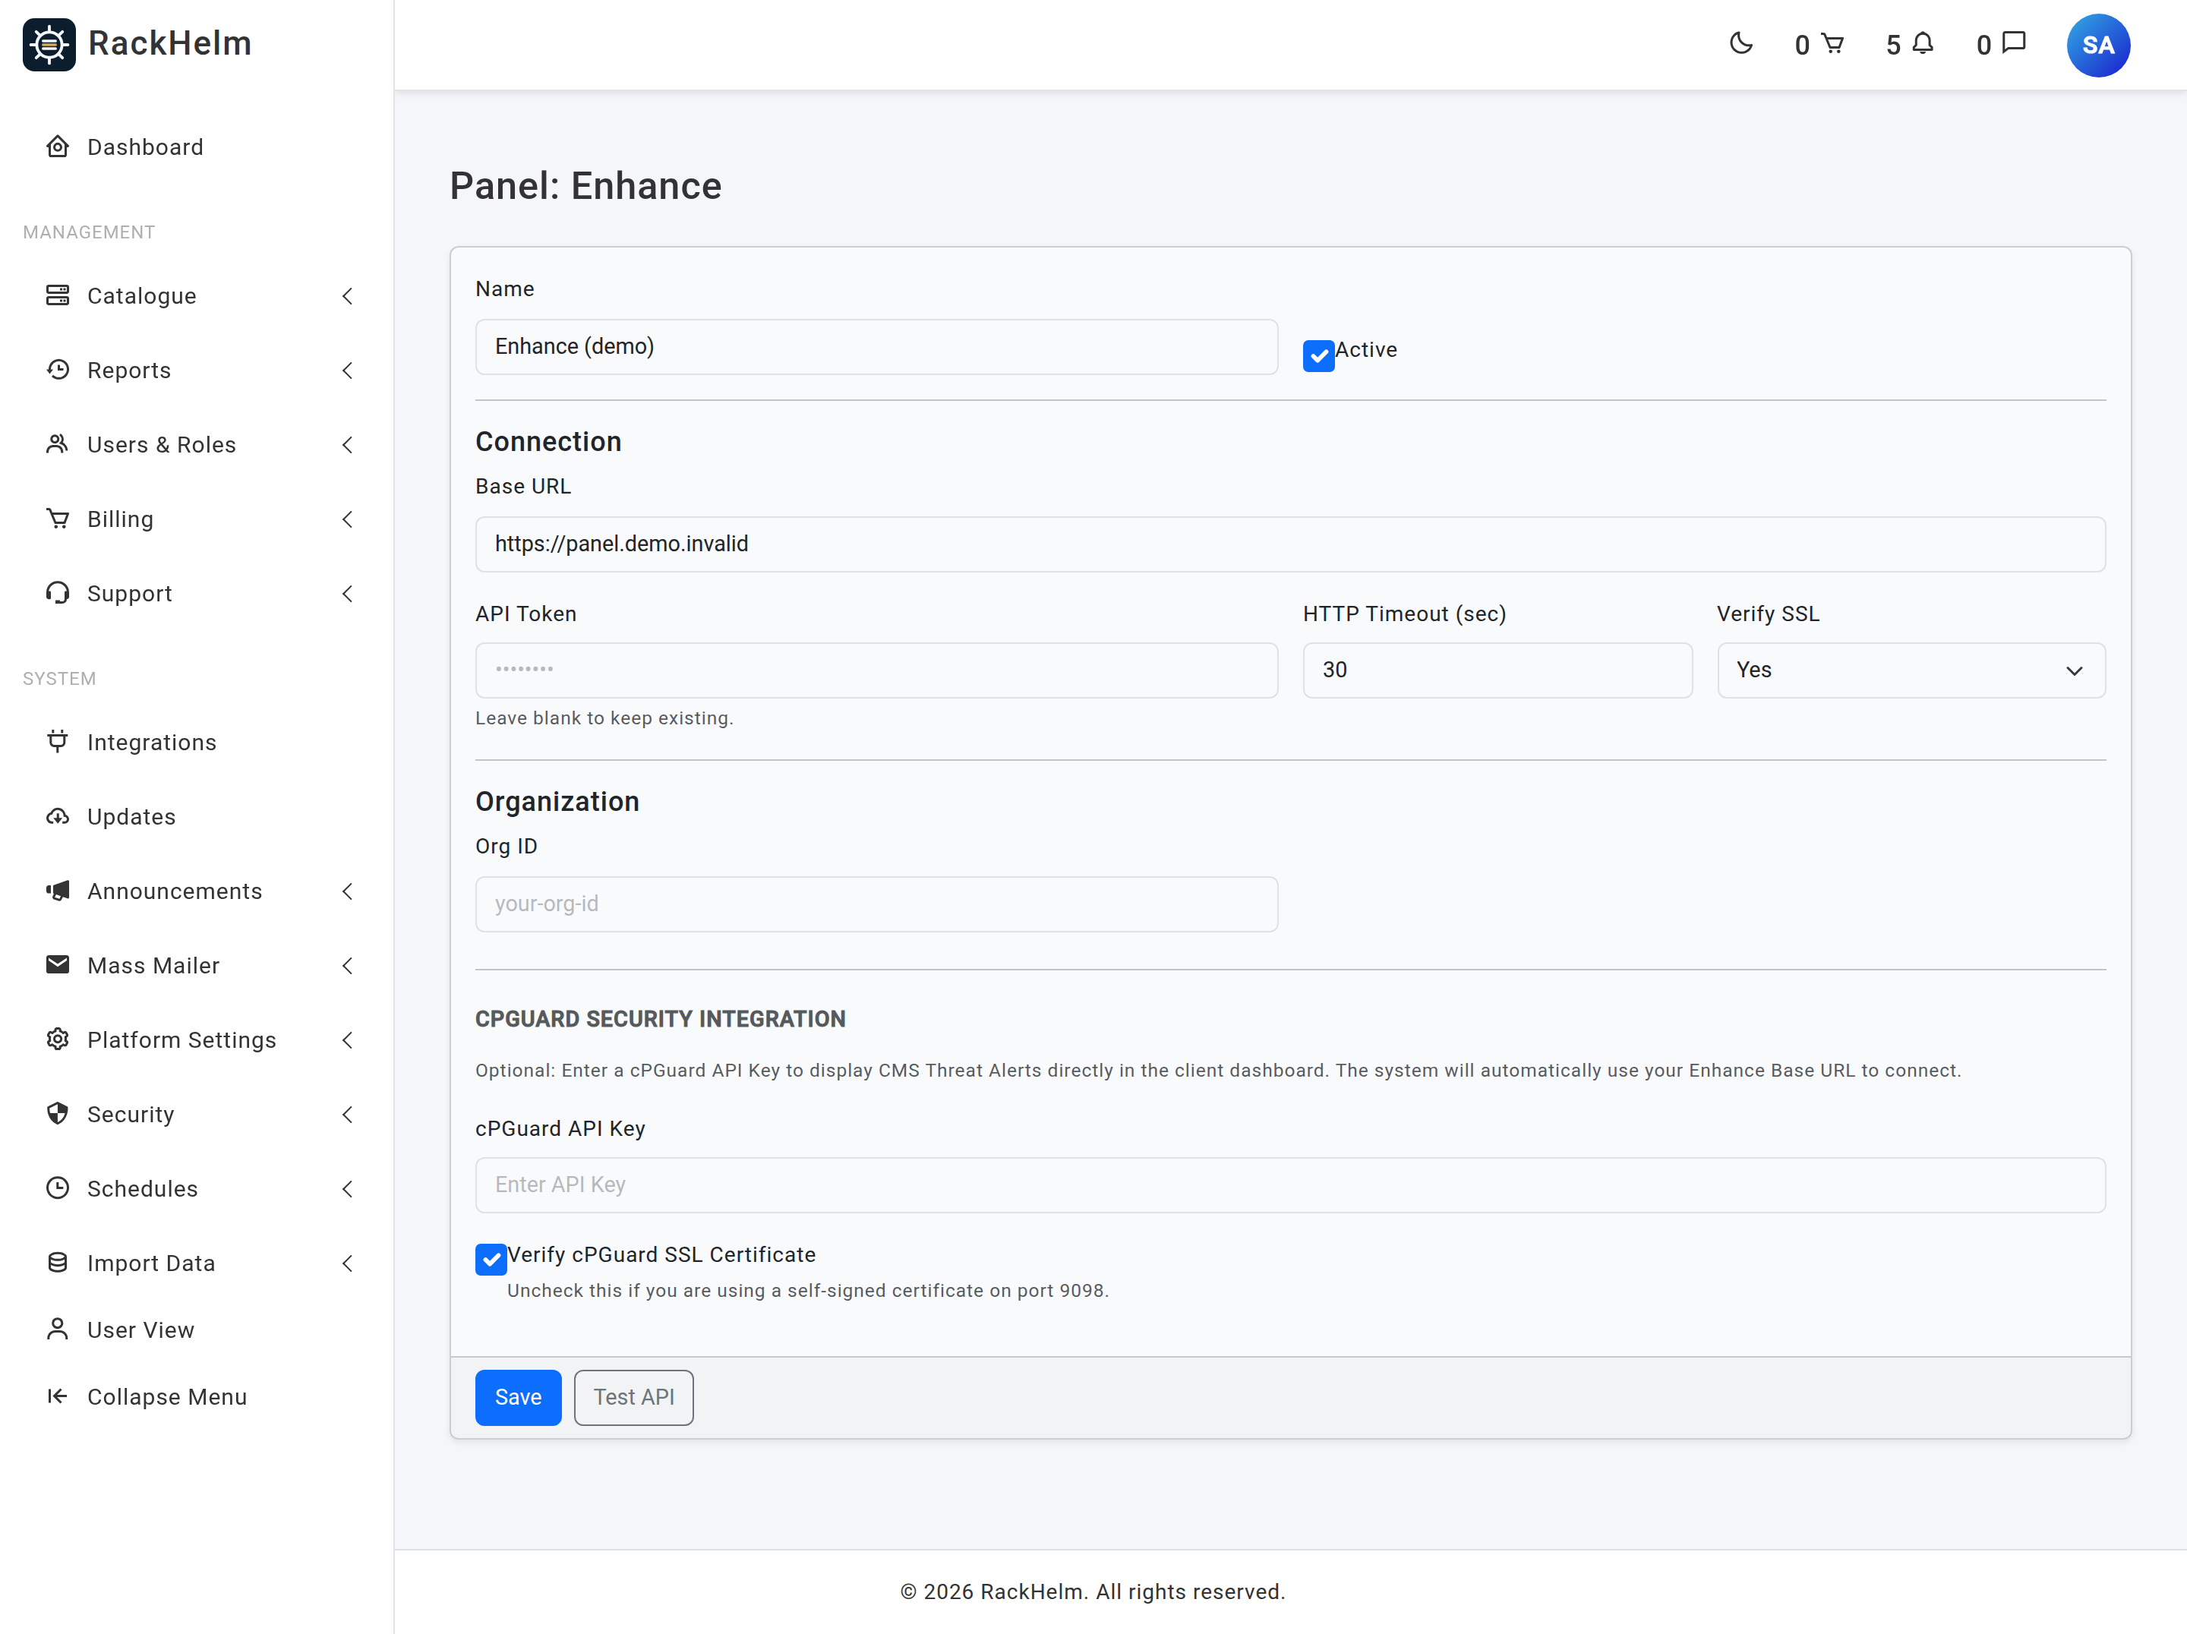Click the 'Panel: Enhance' page heading
The image size is (2187, 1634).
click(x=585, y=186)
